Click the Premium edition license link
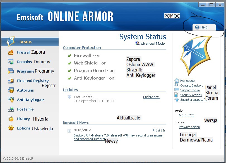 click(189, 127)
